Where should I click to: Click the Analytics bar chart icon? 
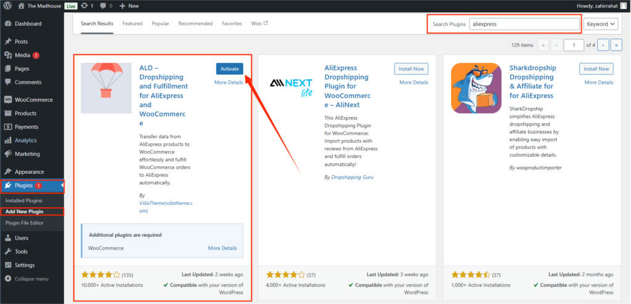(8, 141)
